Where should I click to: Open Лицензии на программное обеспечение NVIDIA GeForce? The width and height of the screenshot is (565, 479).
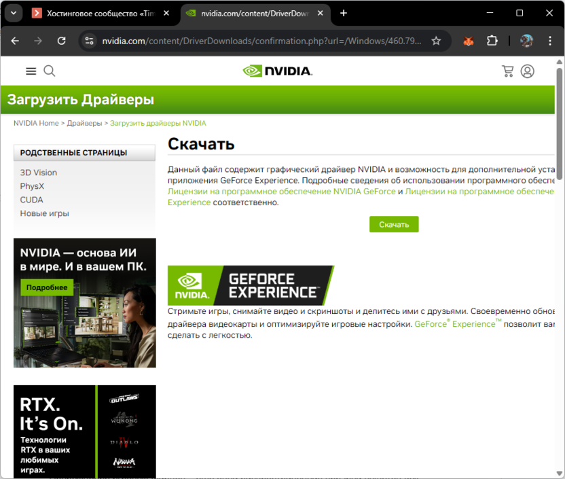pyautogui.click(x=281, y=192)
